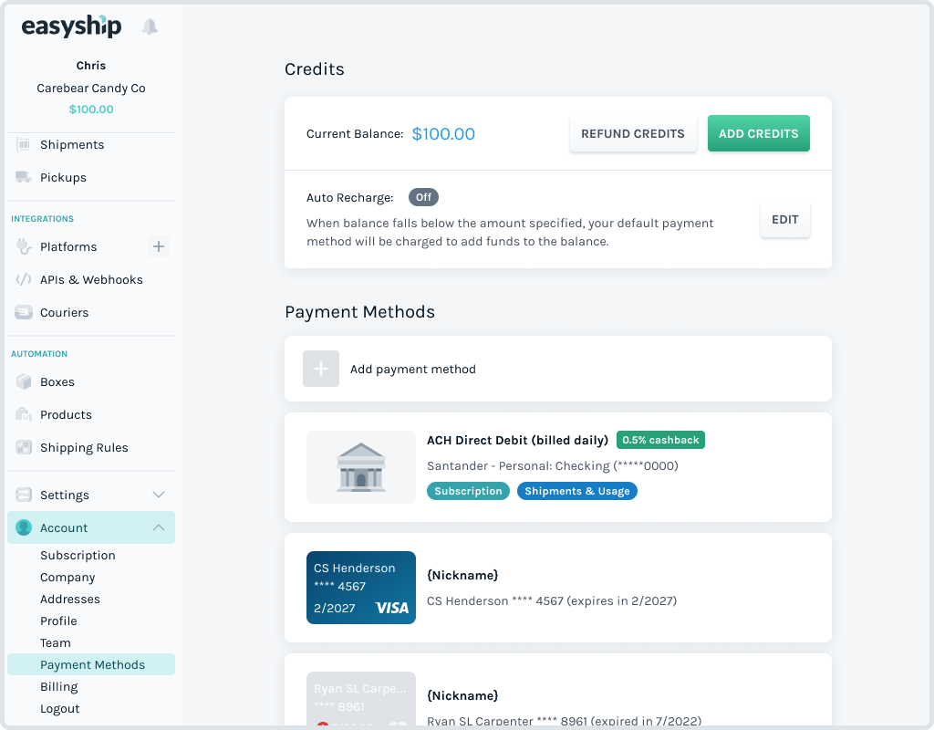Open APIs & Webhooks
The image size is (934, 730).
[92, 279]
